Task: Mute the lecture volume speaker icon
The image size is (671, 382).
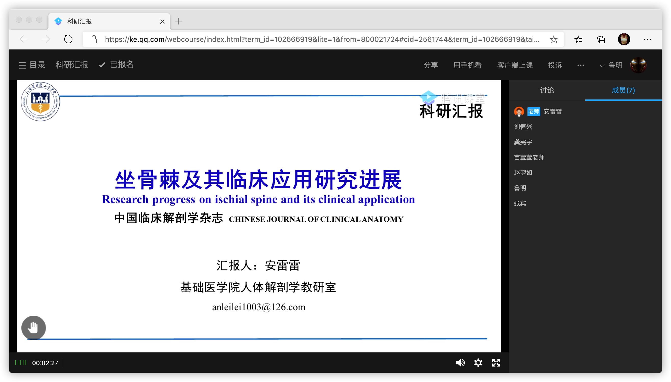Action: [x=460, y=363]
